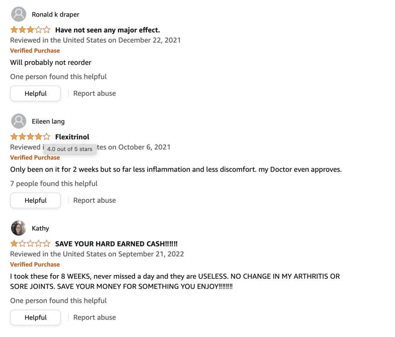Screen dimensions: 395x337
Task: Open 'SAVE YOUR HARD EARNED CASH' review title
Action: 116,244
